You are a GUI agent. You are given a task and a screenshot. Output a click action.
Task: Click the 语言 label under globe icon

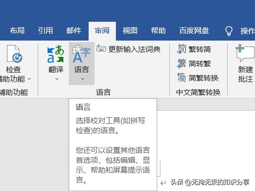click(x=82, y=69)
